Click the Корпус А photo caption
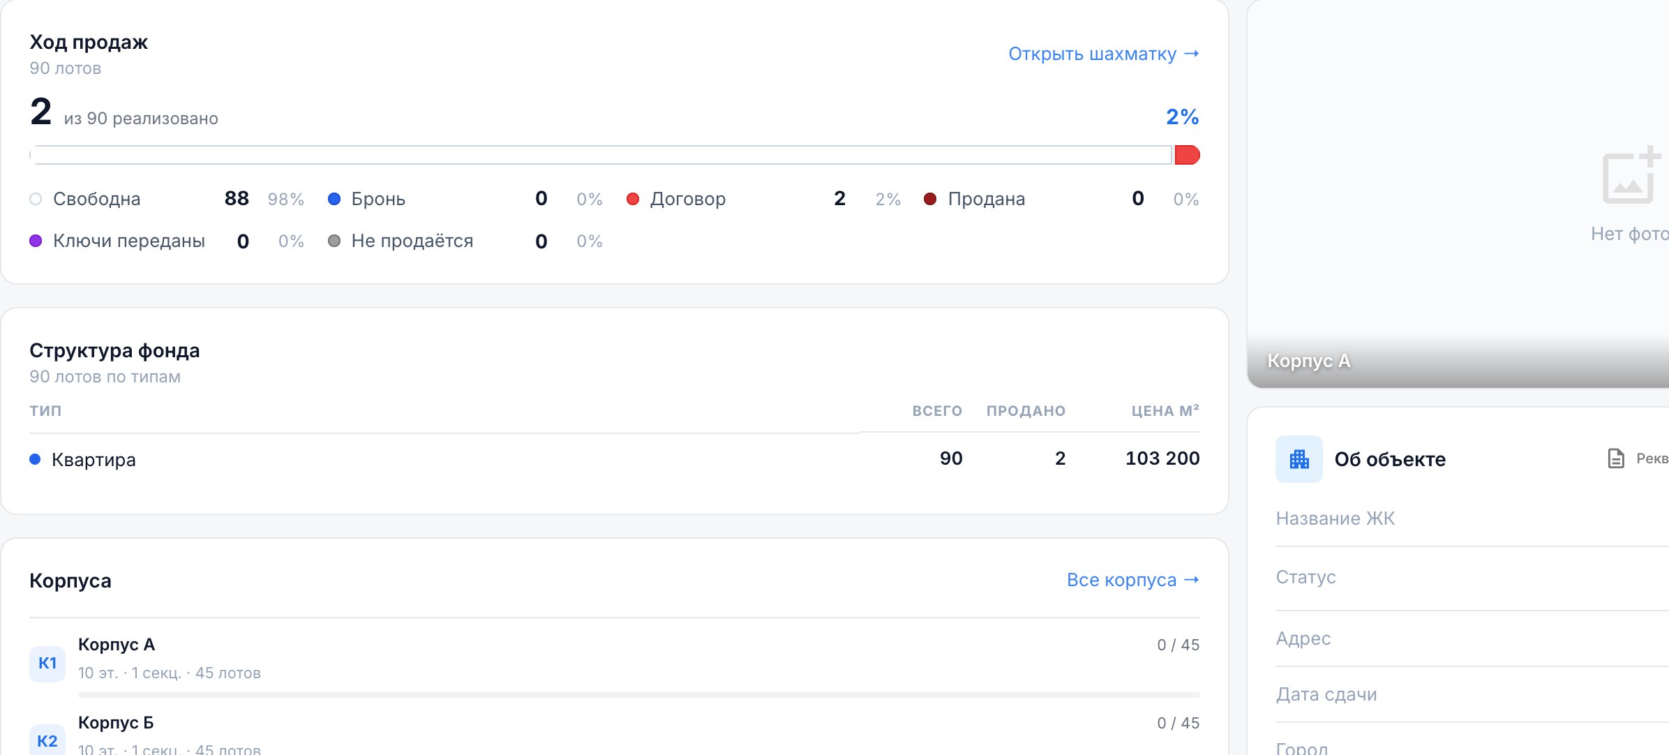 tap(1309, 361)
